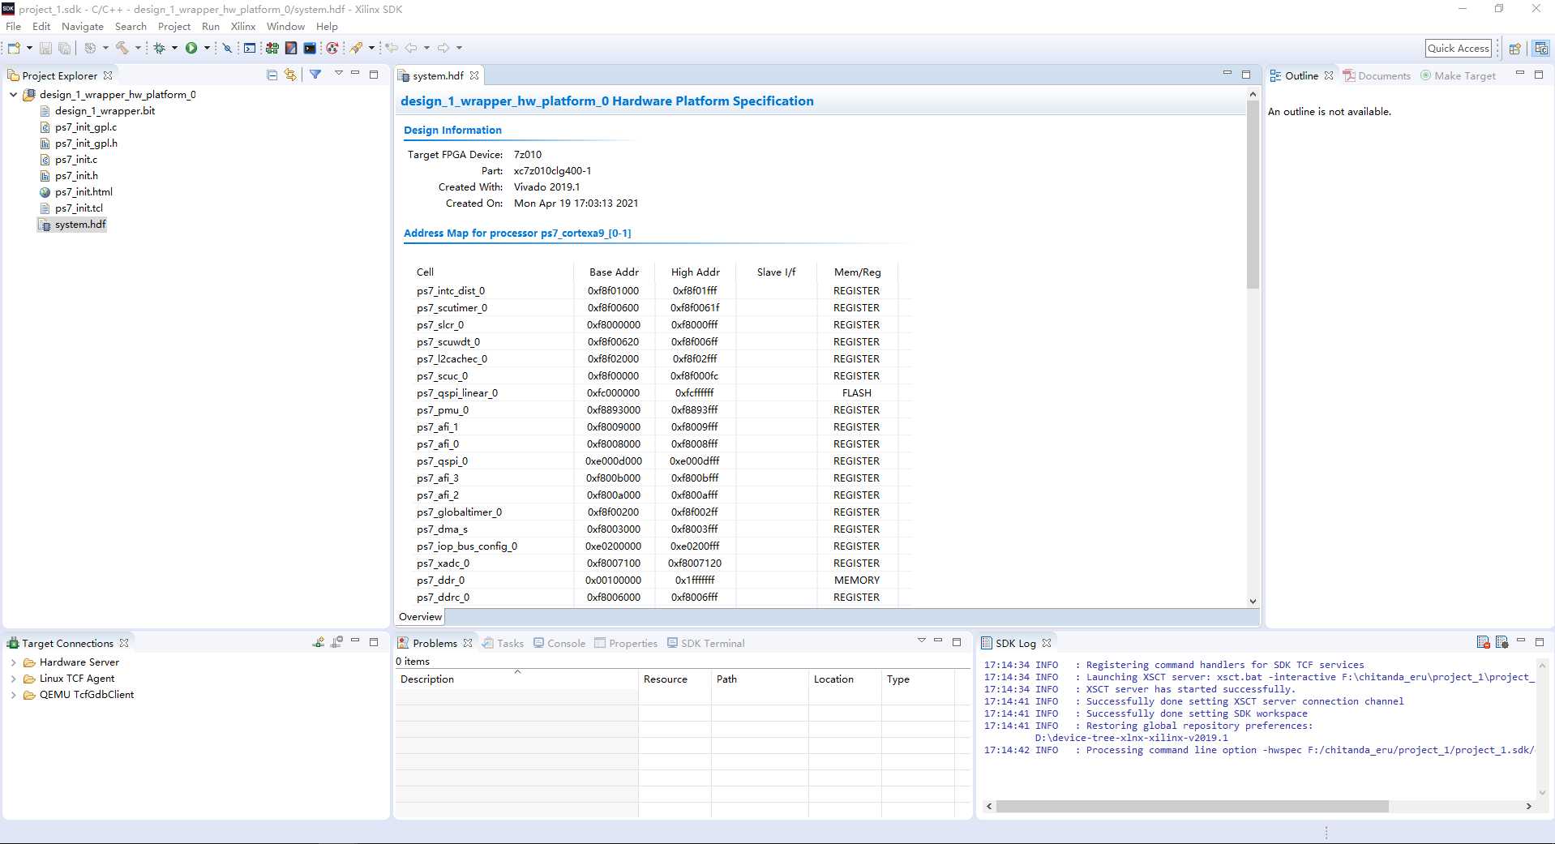Open the Debug dropdown arrow
The width and height of the screenshot is (1555, 844).
click(174, 49)
